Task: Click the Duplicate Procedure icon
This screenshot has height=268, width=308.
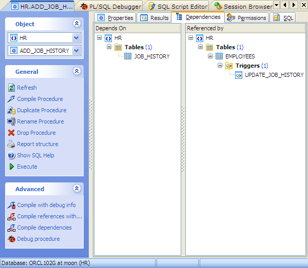Action: coord(12,110)
